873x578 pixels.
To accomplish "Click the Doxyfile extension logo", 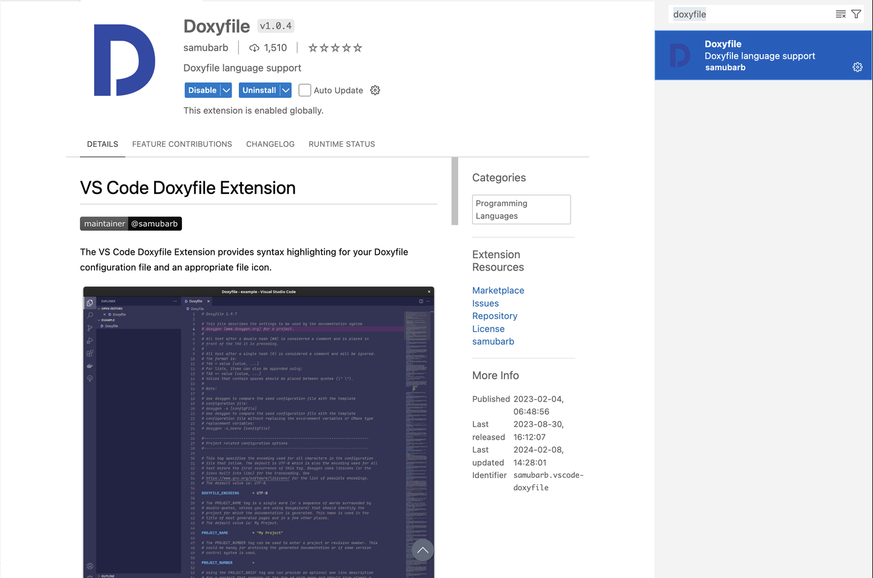I will pyautogui.click(x=124, y=60).
